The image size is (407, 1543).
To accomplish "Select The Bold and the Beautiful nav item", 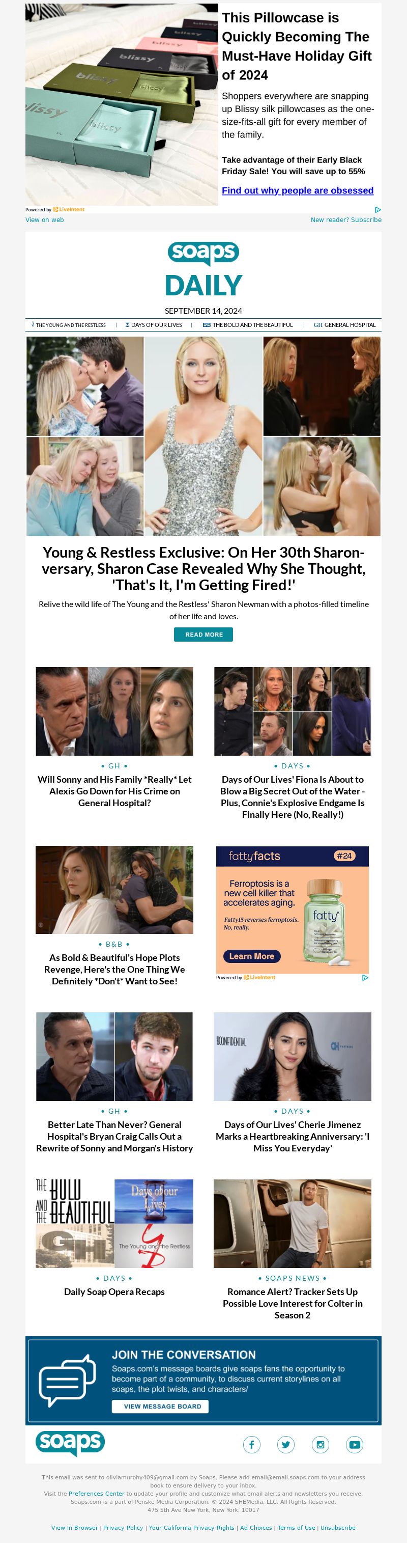I will pyautogui.click(x=248, y=325).
